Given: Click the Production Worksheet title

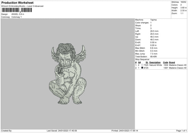Looking at the screenshot, I should [x=17, y=3].
